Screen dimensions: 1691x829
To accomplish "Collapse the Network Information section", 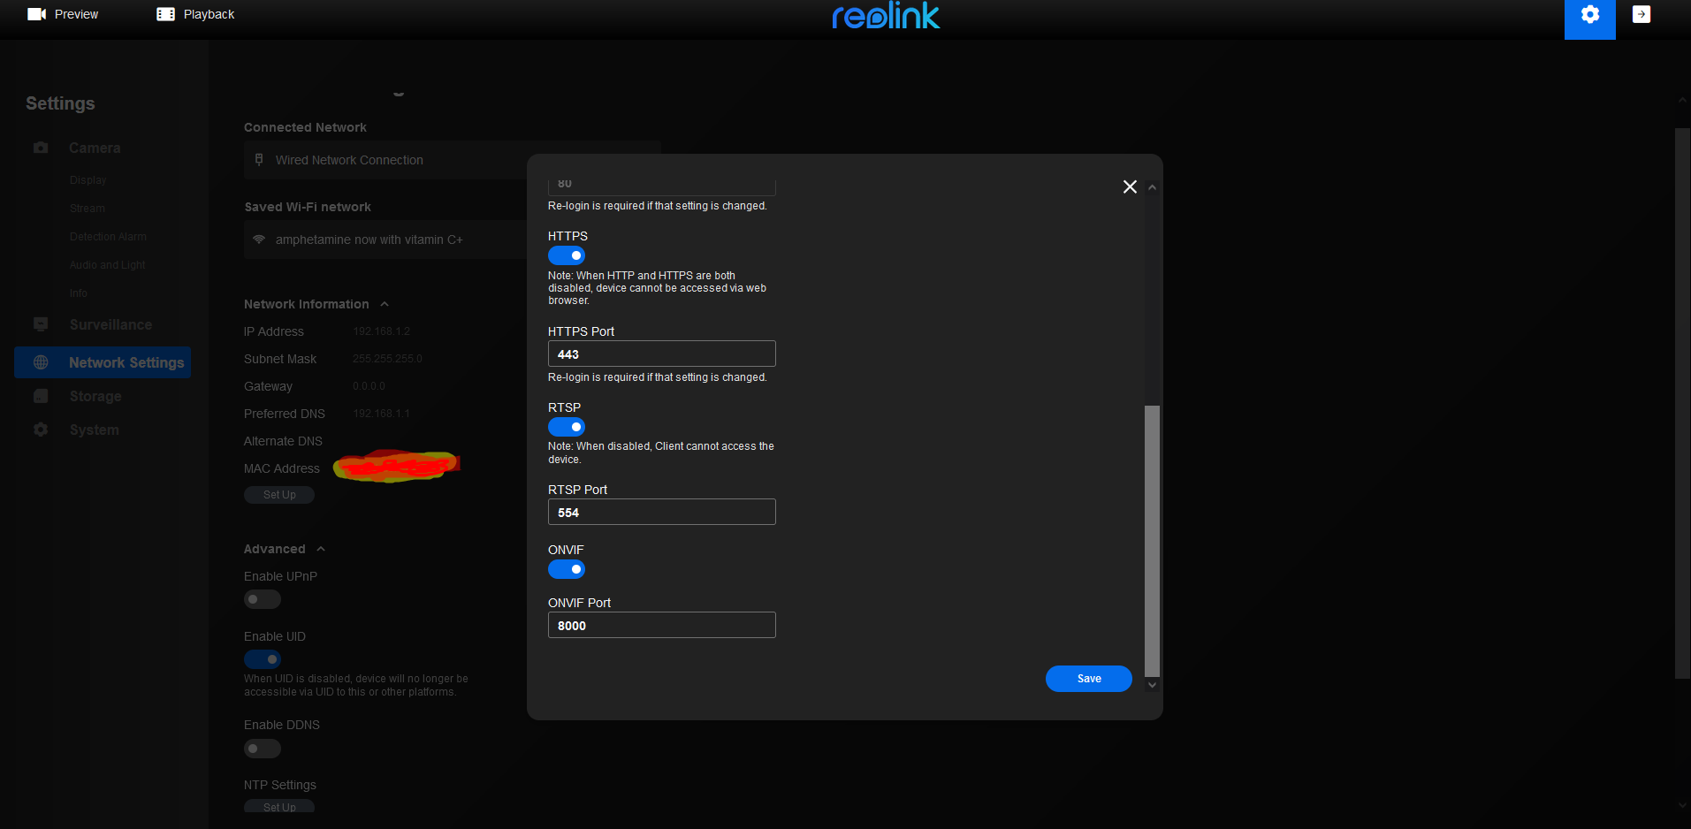I will click(x=384, y=303).
